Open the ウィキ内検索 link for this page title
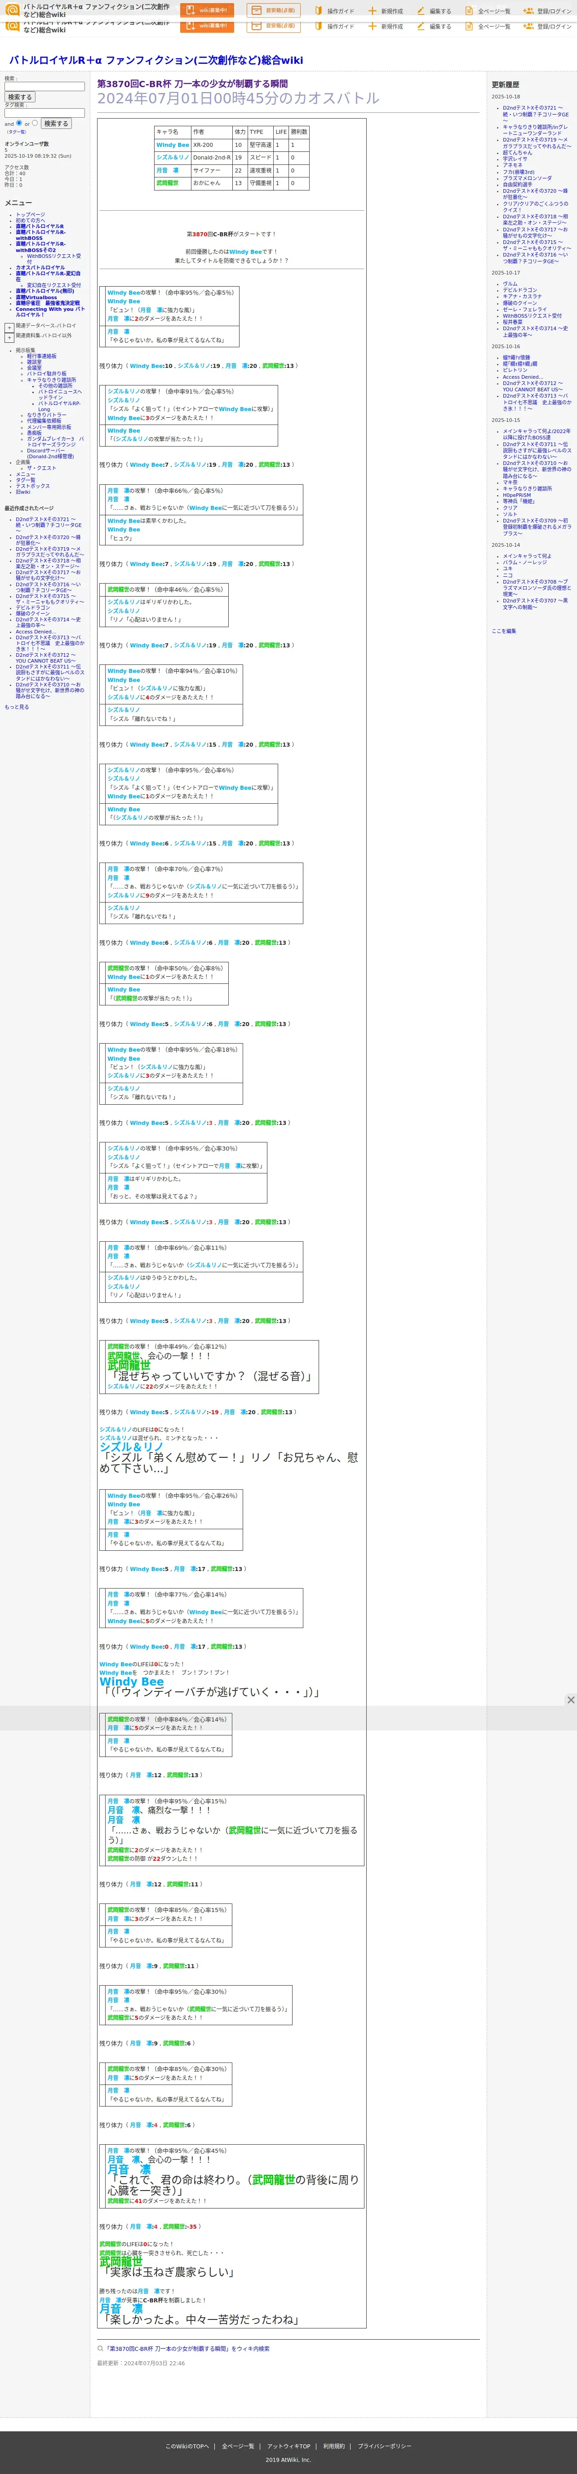 pos(188,2348)
